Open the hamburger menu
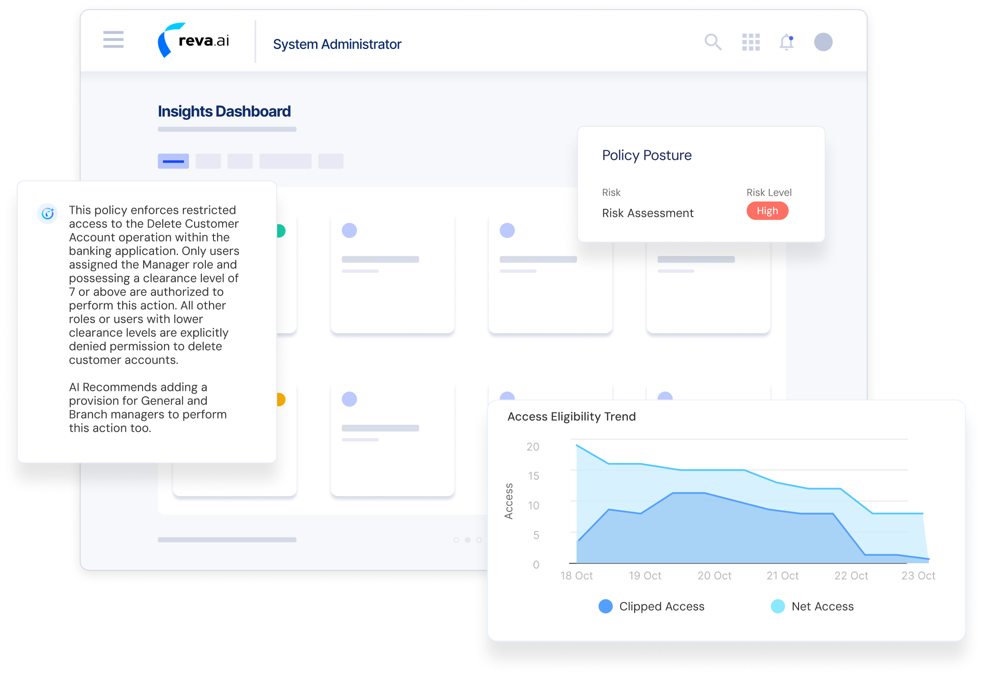The image size is (983, 676). [x=113, y=39]
